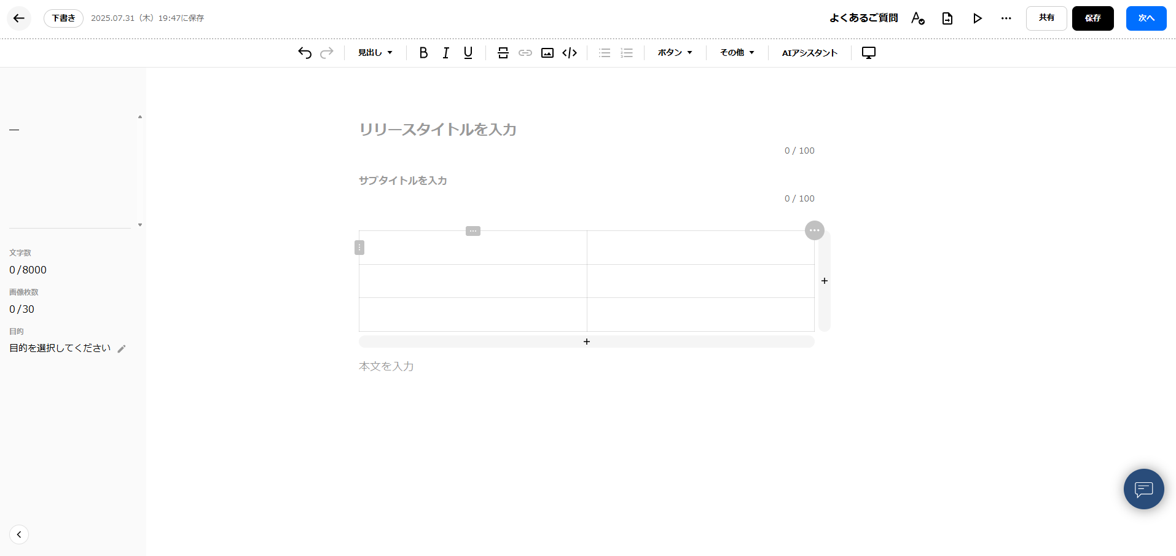Viewport: 1176px width, 556px height.
Task: Click the 保存 save button
Action: pyautogui.click(x=1092, y=18)
